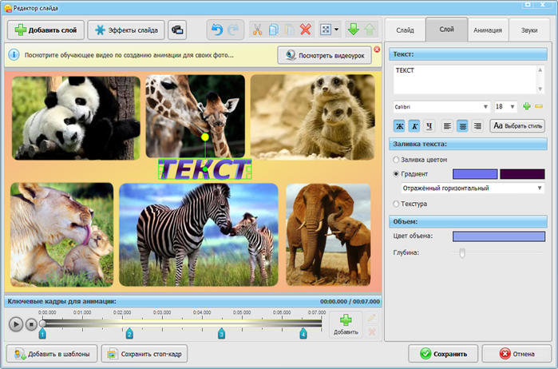Open font size 18 dropdown
The height and width of the screenshot is (369, 558).
point(505,106)
